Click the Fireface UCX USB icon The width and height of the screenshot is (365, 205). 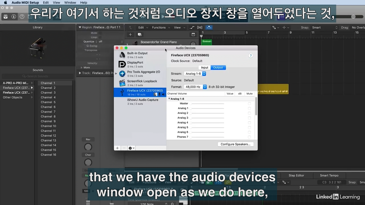point(122,92)
